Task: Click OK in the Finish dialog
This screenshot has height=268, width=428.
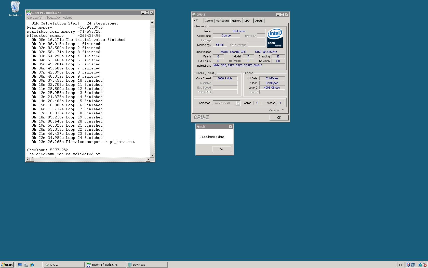Action: (221, 149)
